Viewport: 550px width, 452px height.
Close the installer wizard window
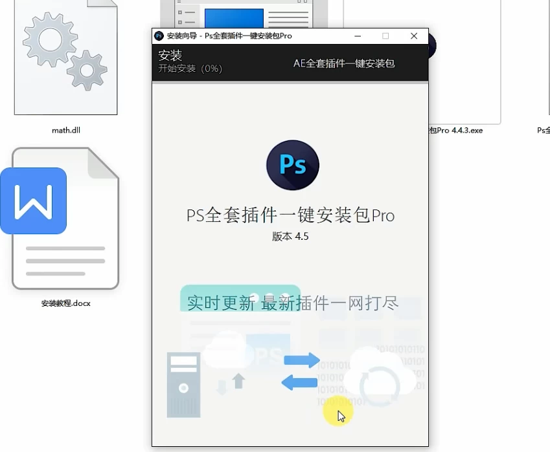click(414, 36)
